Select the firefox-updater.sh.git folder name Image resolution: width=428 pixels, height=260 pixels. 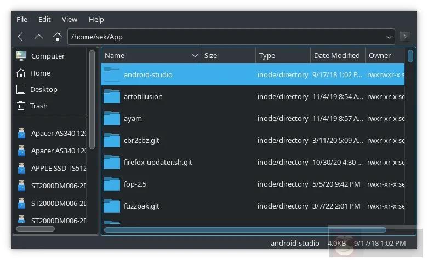point(158,163)
